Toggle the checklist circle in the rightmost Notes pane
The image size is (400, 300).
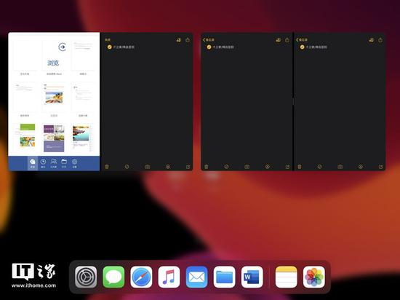[302, 47]
